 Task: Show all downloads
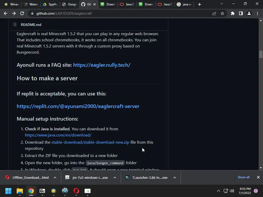(243, 177)
